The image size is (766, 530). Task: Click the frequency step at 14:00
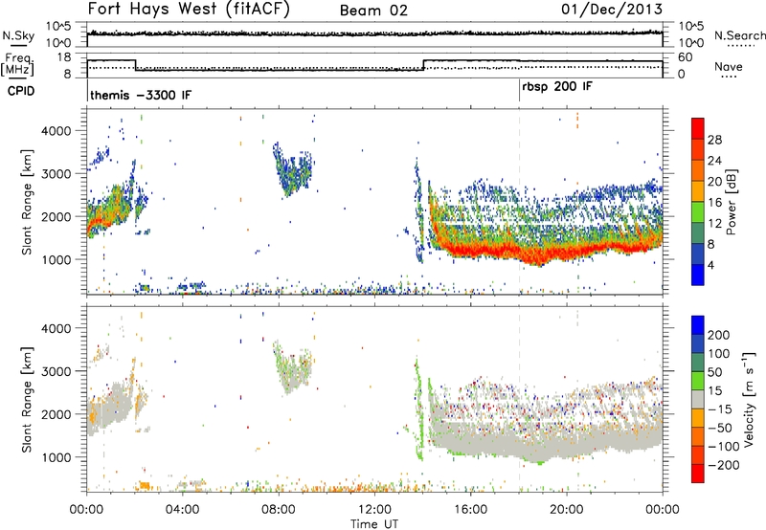tap(423, 65)
